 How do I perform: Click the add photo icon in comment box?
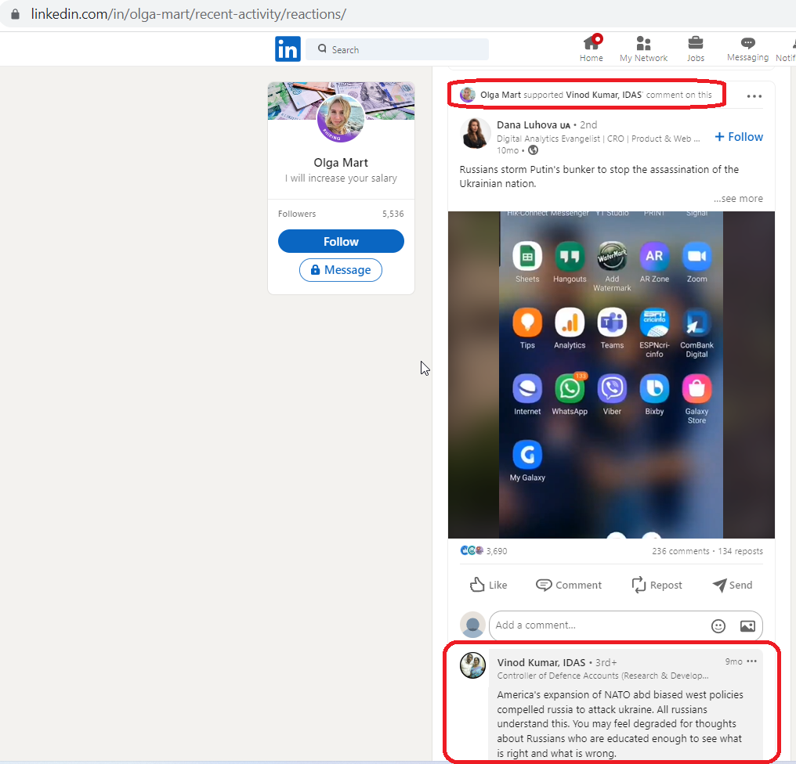(747, 626)
